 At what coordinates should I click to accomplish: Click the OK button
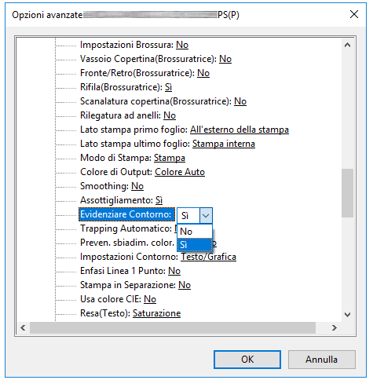(x=247, y=360)
